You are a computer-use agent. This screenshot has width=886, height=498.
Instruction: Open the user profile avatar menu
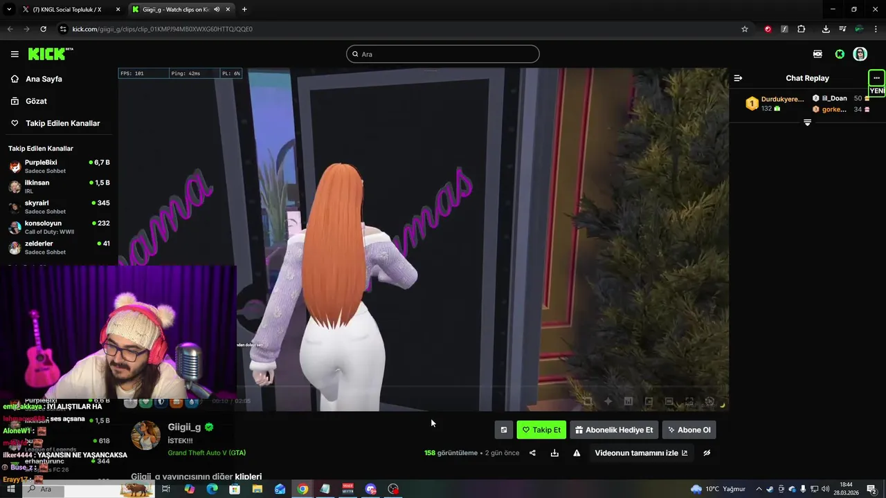pos(860,54)
